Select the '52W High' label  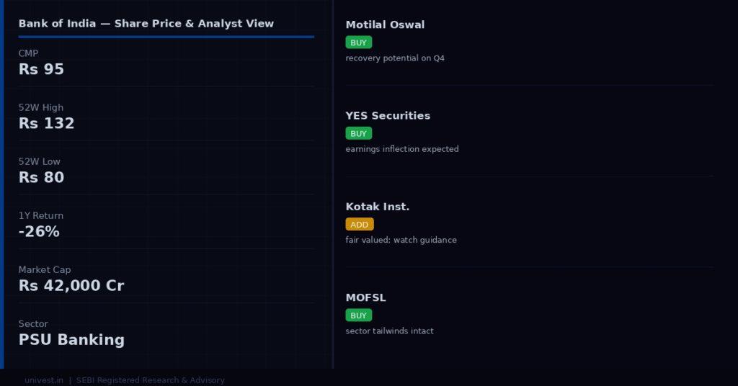click(41, 108)
